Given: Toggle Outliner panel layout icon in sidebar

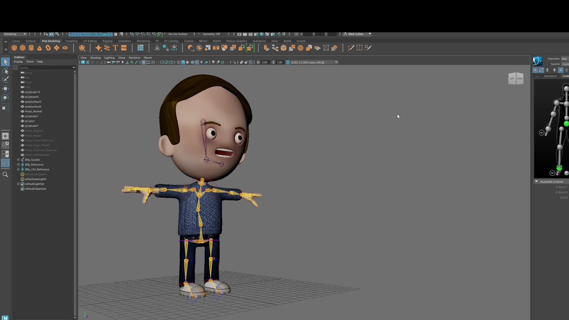Looking at the screenshot, I should [5, 163].
